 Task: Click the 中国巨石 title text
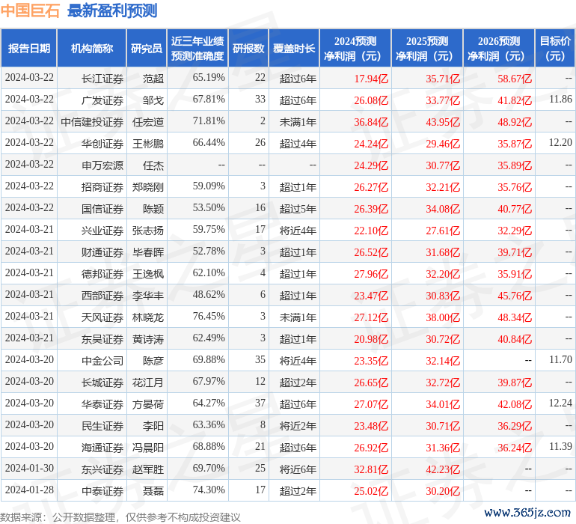pos(31,10)
